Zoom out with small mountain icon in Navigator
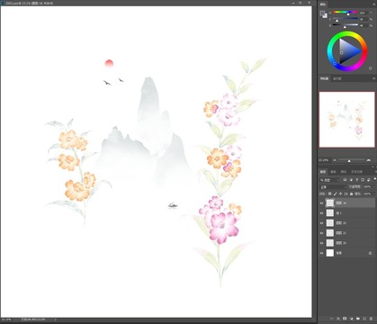Image resolution: width=377 pixels, height=324 pixels. tap(335, 160)
